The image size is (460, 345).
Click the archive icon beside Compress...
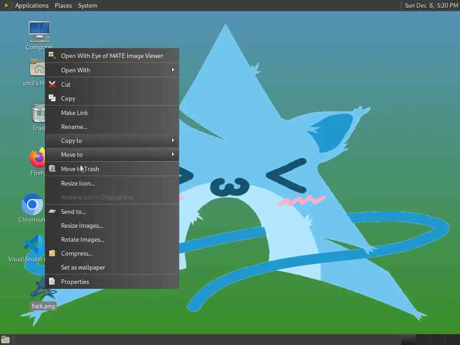(52, 253)
